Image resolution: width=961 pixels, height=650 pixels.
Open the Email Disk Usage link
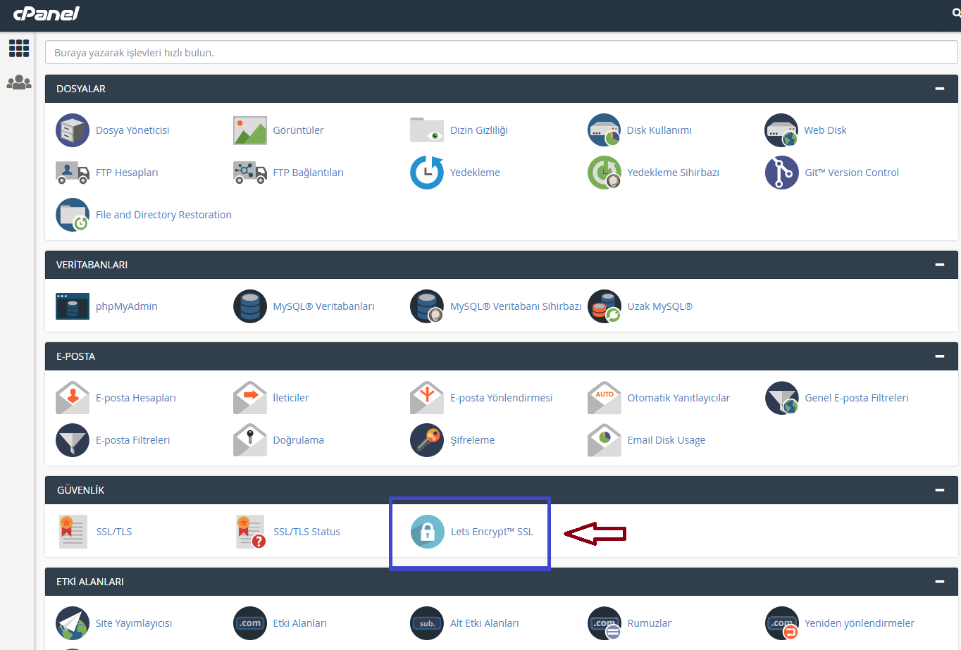click(666, 440)
